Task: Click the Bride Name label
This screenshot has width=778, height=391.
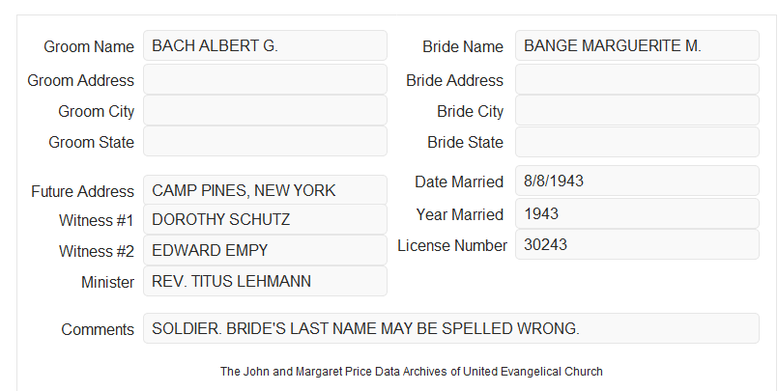Action: (x=463, y=46)
